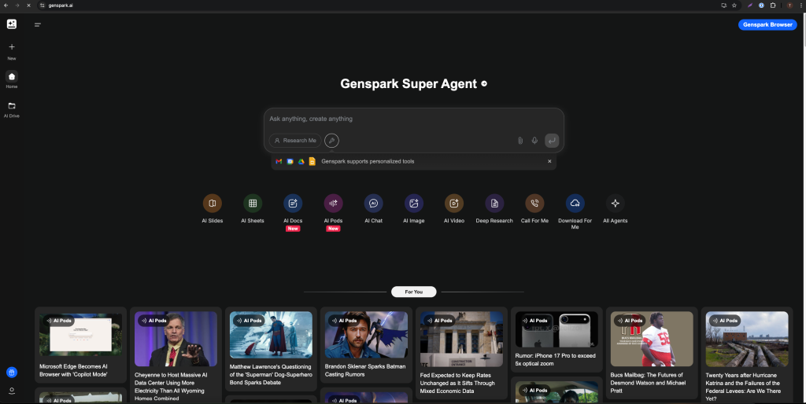Viewport: 806px width, 404px height.
Task: Click the New badge under AI Docs
Action: 293,229
